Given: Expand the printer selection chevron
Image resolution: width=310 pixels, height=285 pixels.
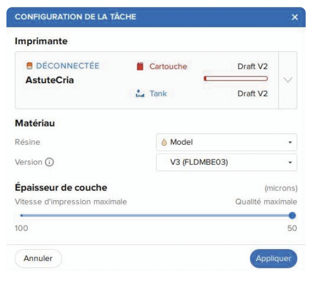Looking at the screenshot, I should [288, 80].
